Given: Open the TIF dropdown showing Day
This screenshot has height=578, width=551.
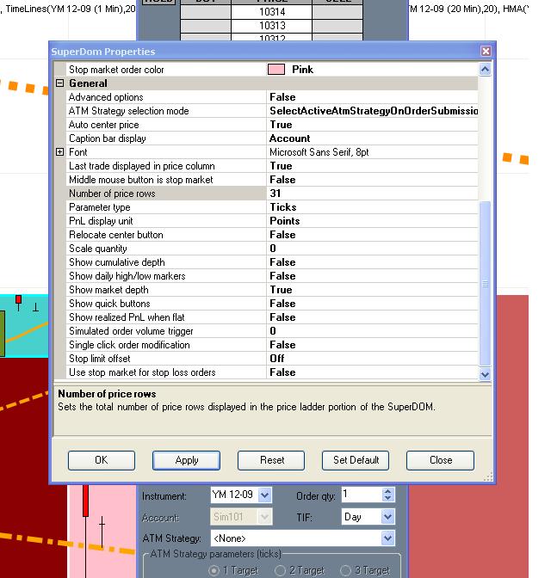Looking at the screenshot, I should (387, 517).
